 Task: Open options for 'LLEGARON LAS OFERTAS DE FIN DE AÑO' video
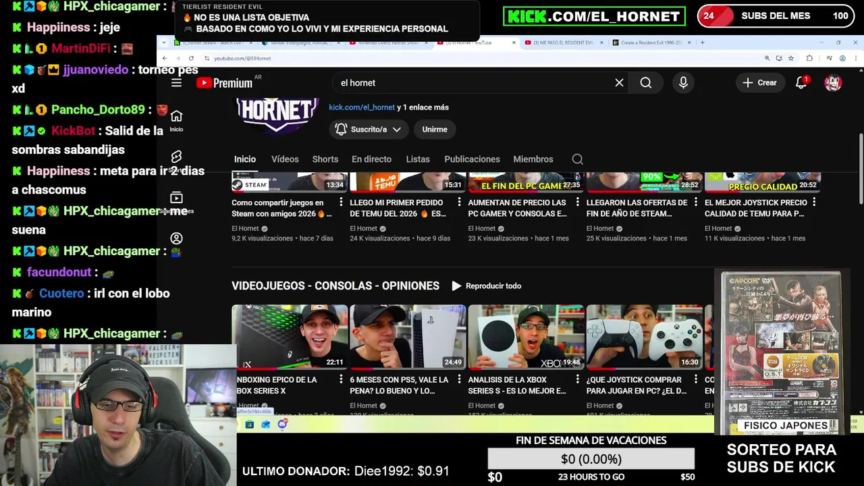[696, 202]
